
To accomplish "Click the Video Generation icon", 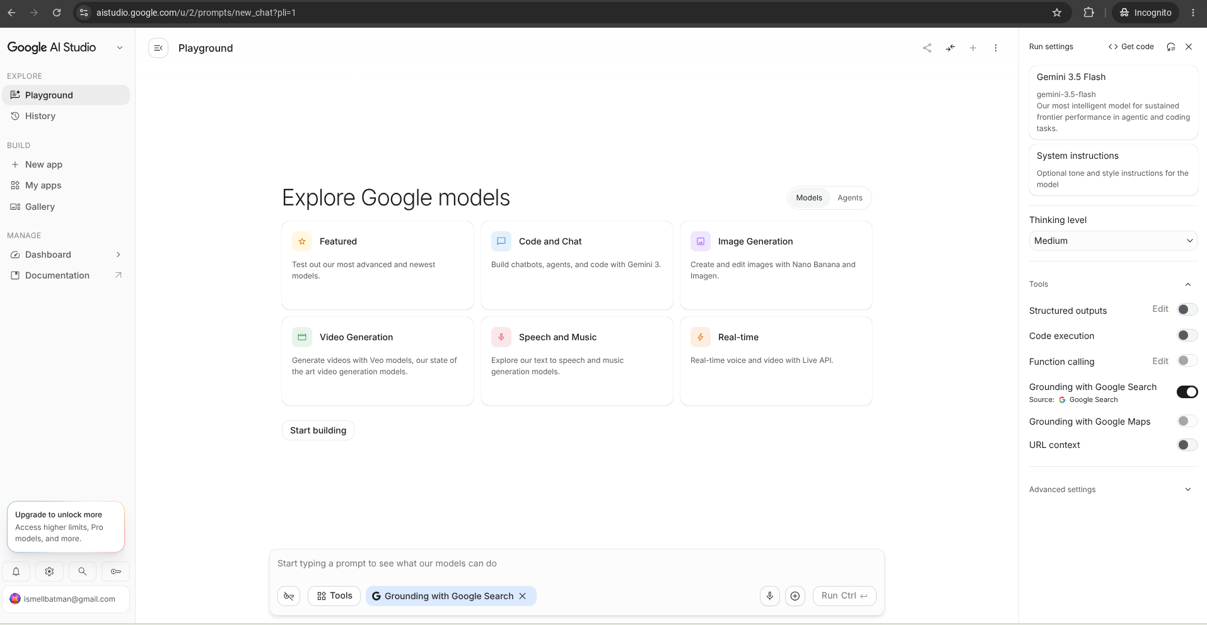I will (x=302, y=337).
